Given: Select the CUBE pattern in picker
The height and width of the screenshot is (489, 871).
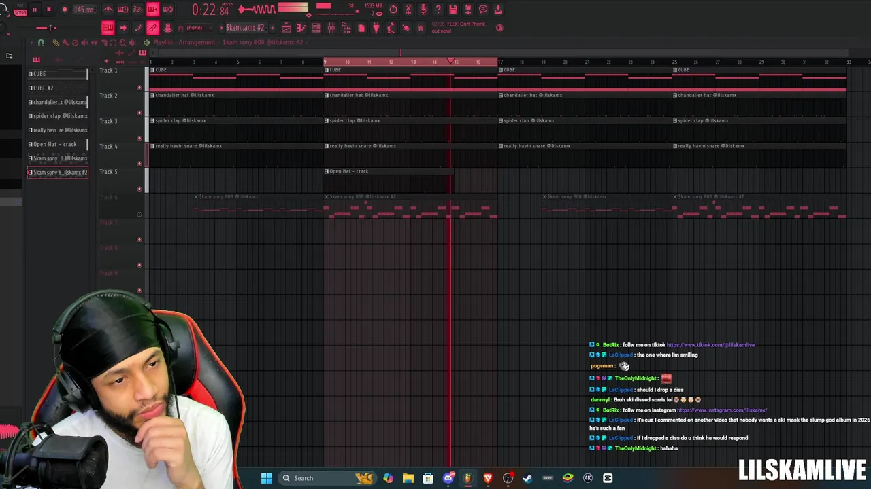Looking at the screenshot, I should [x=57, y=74].
